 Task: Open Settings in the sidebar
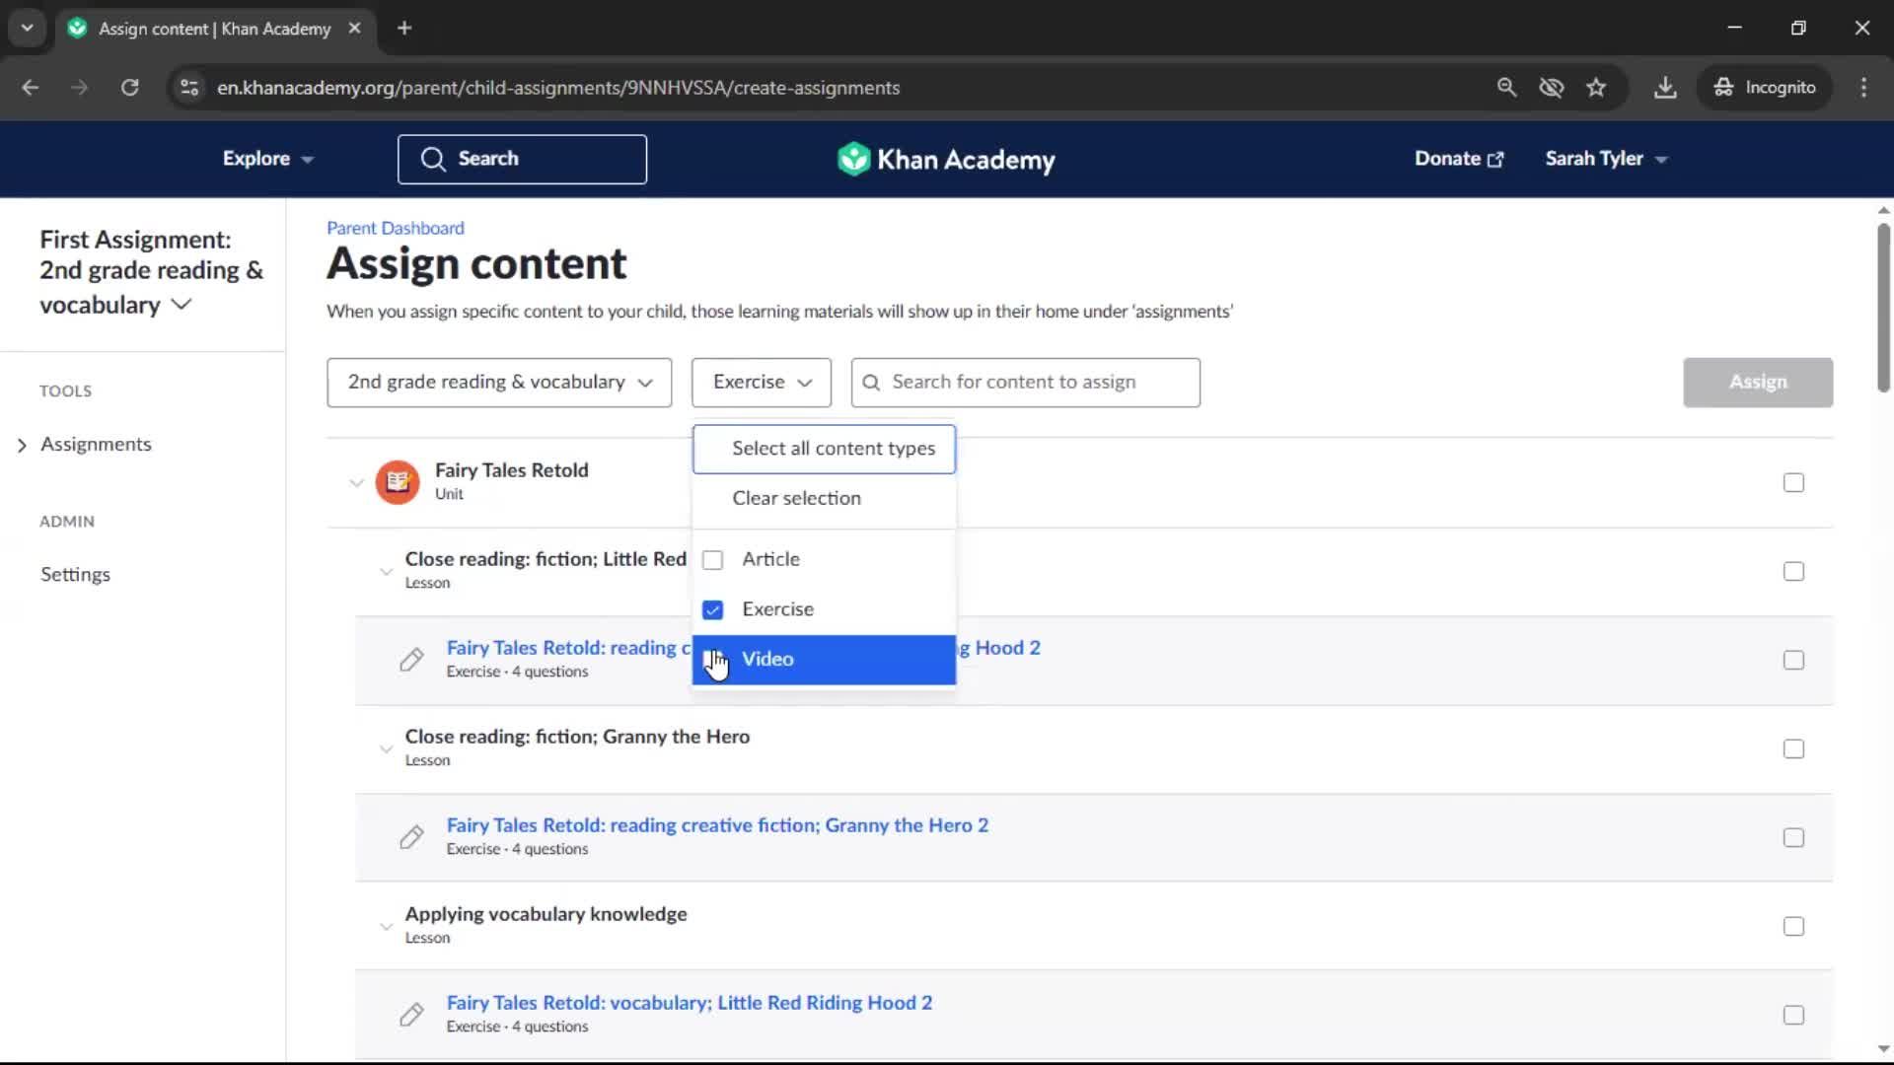click(x=75, y=574)
